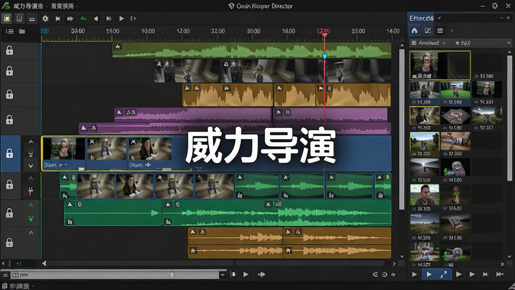The image size is (515, 290).
Task: Click the marker icon left of the bottom play button
Action: click(x=233, y=274)
